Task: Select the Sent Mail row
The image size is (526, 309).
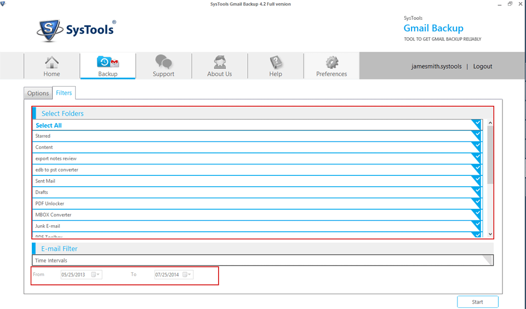Action: [x=258, y=181]
